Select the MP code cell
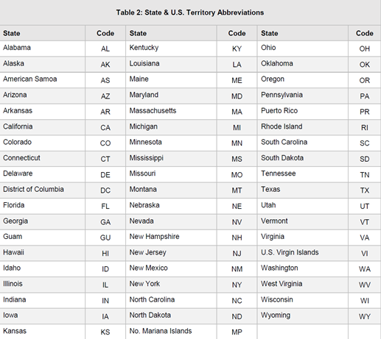The width and height of the screenshot is (381, 339). coord(237,332)
